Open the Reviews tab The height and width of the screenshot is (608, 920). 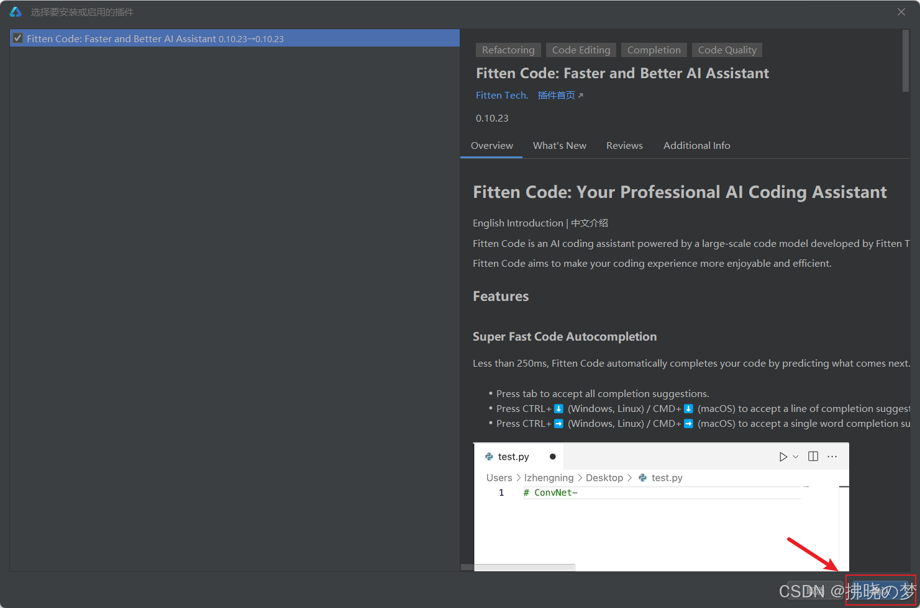pyautogui.click(x=624, y=145)
